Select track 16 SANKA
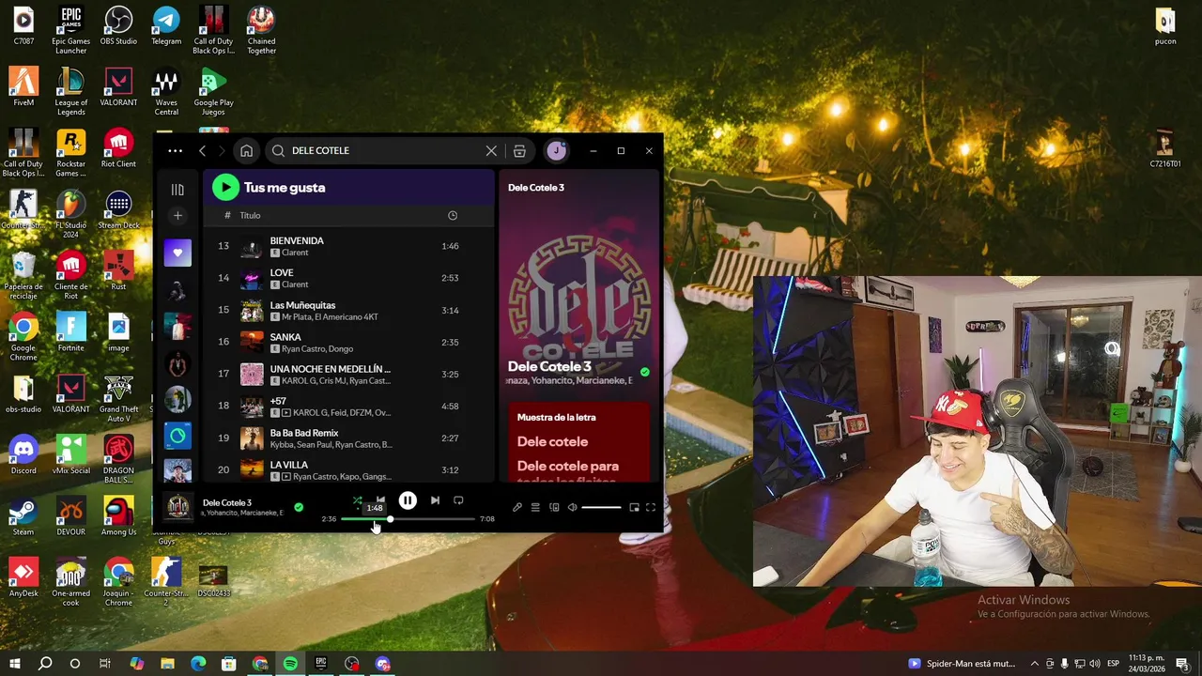 [348, 343]
